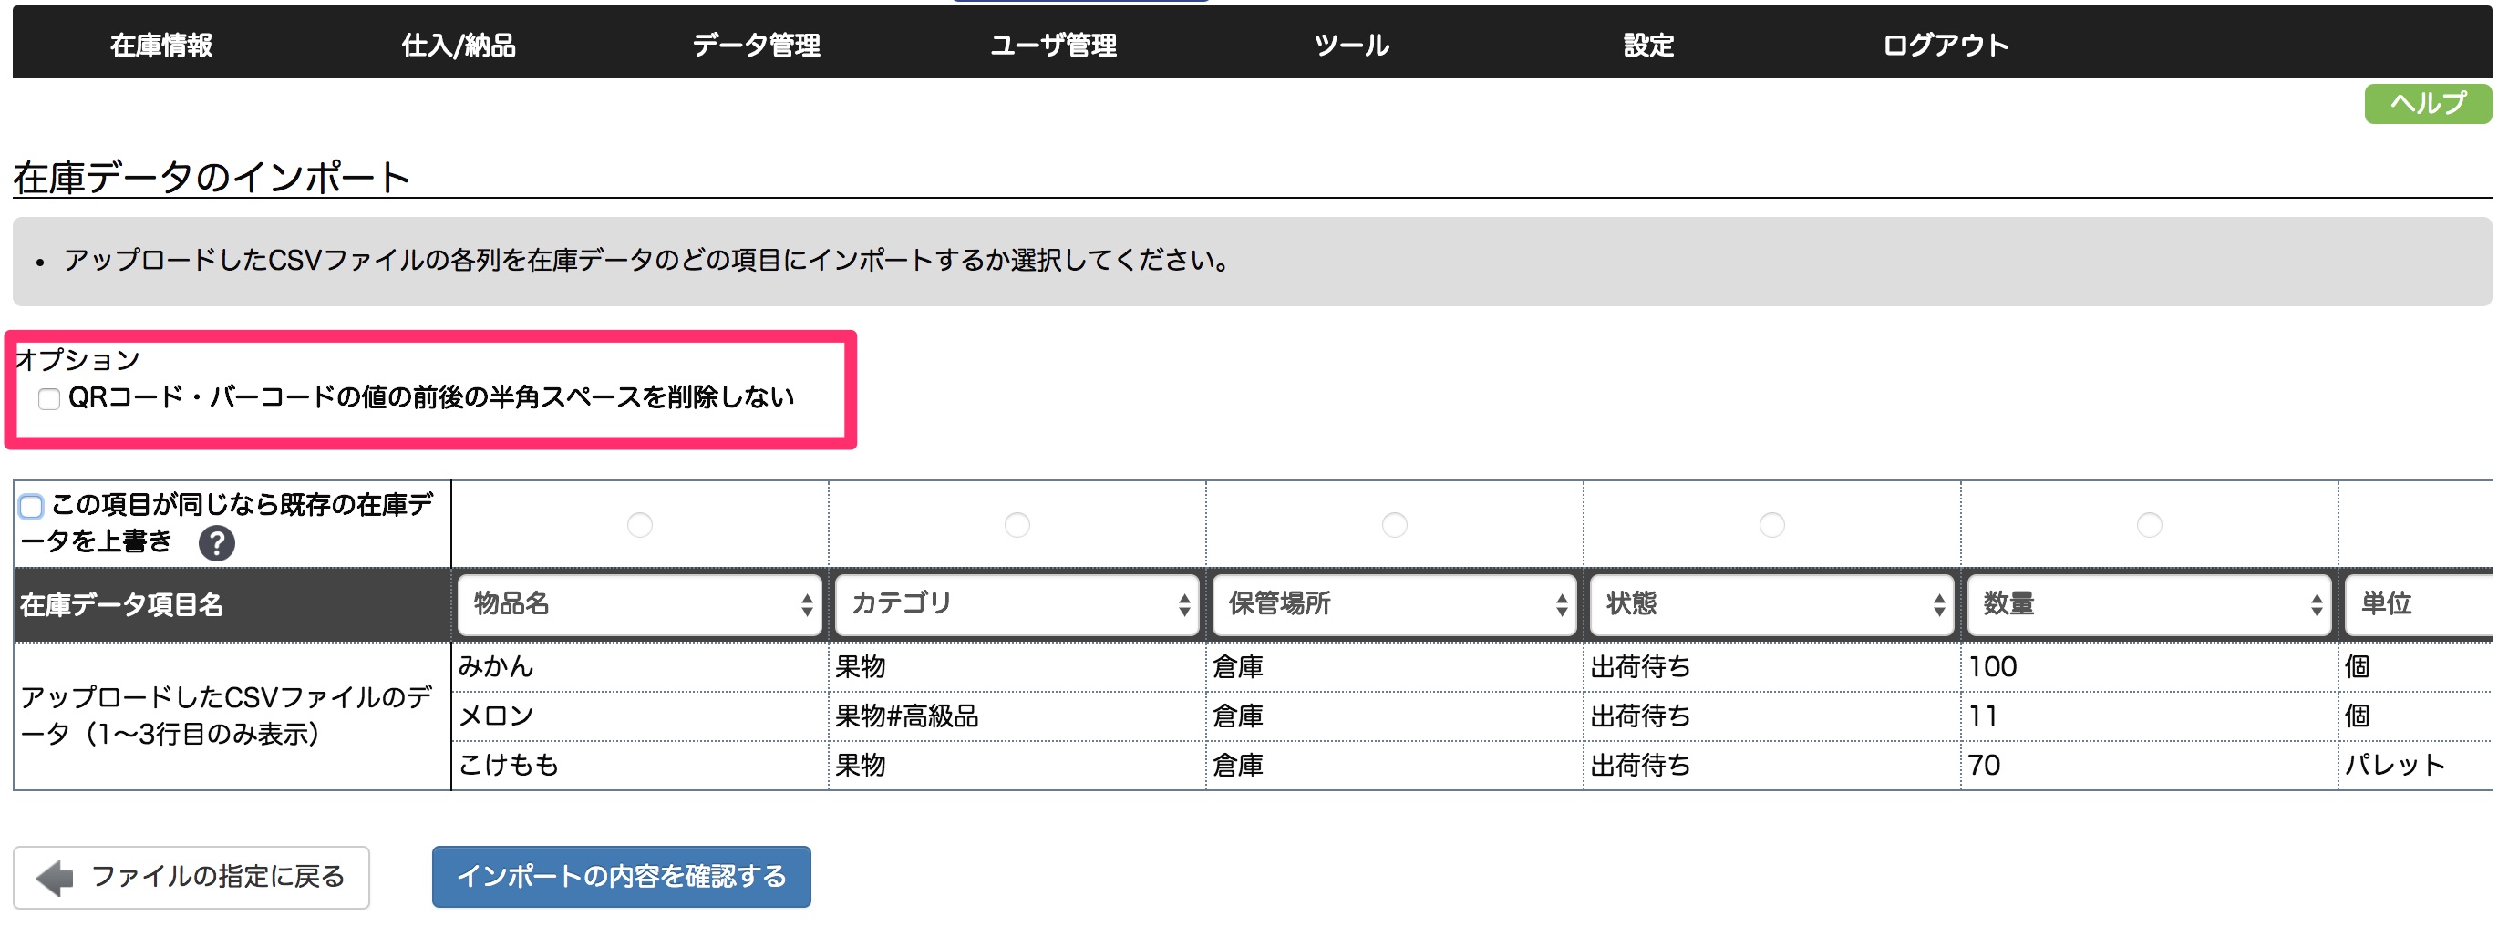Click the green ヘルプ button
The image size is (2498, 937).
pos(2427,103)
